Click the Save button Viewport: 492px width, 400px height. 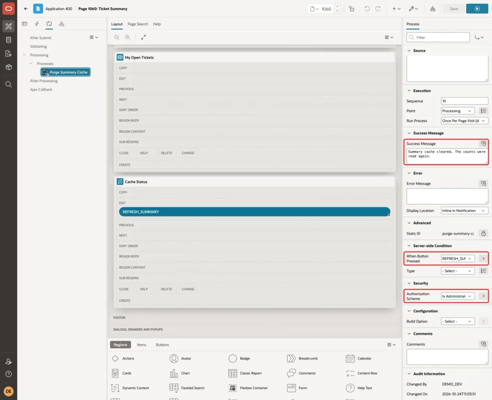pyautogui.click(x=454, y=9)
